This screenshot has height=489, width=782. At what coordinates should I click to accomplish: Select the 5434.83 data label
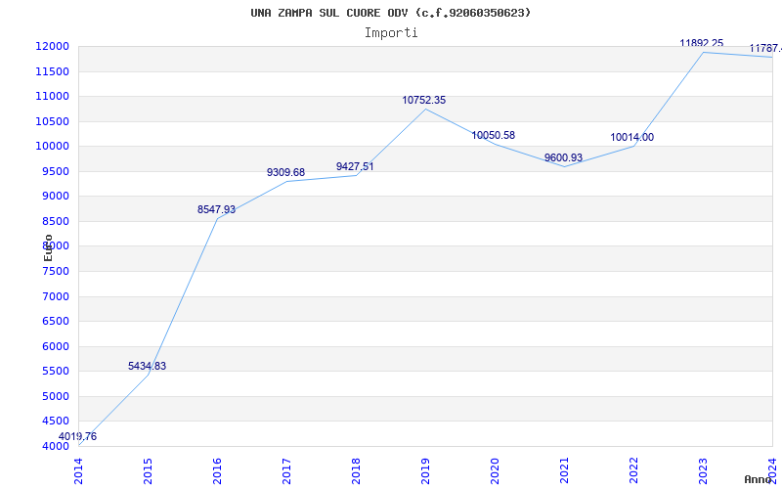[x=148, y=366]
